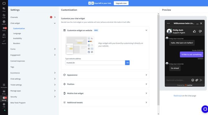Open the Reports section
The image size is (208, 115).
[4, 42]
